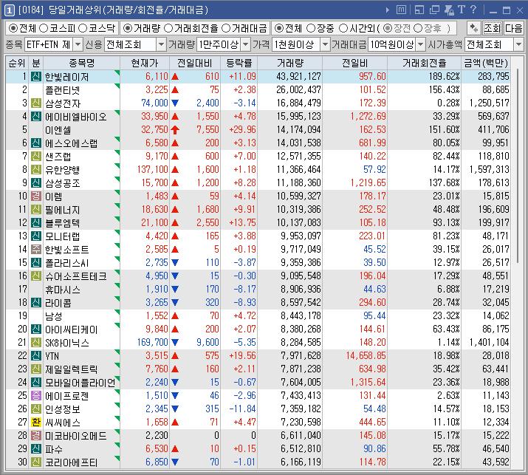Click 한빛레이저 거래량 43,921,127
Viewport: 528px width, 475px height.
(x=298, y=77)
